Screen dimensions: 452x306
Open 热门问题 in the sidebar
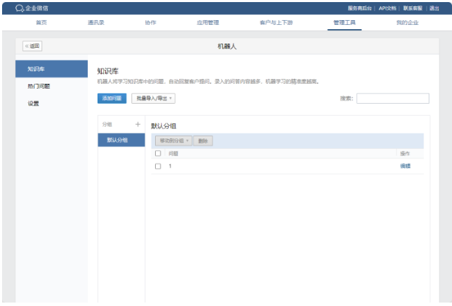point(39,87)
